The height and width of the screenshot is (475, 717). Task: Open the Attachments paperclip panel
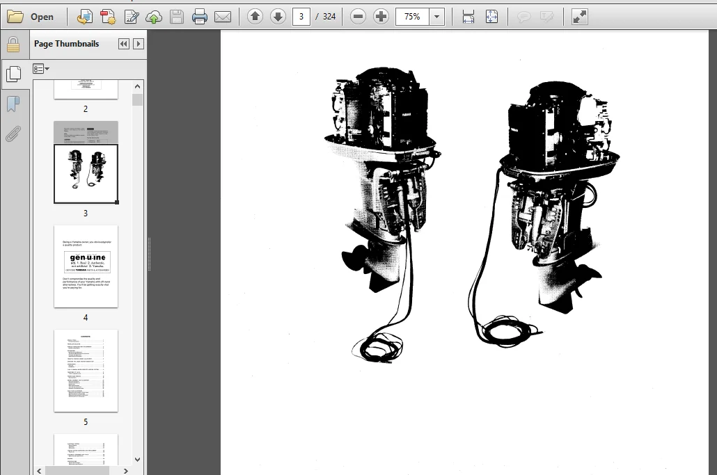13,134
